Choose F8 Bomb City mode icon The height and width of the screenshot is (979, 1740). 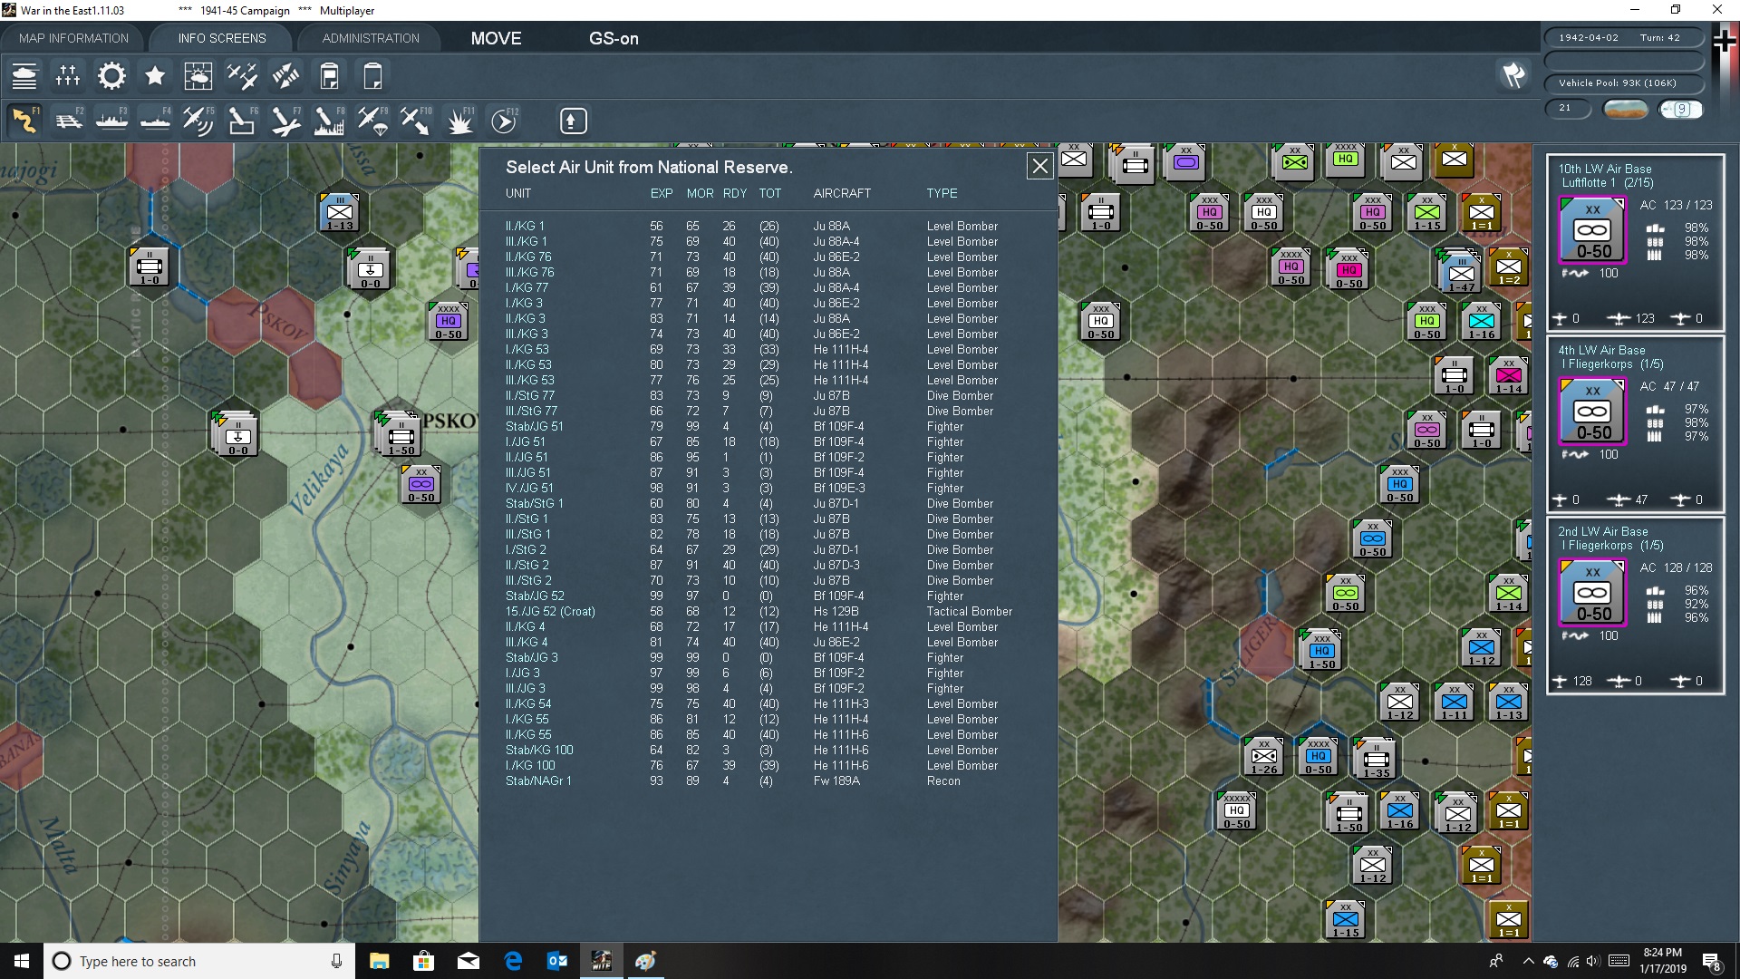(x=328, y=121)
